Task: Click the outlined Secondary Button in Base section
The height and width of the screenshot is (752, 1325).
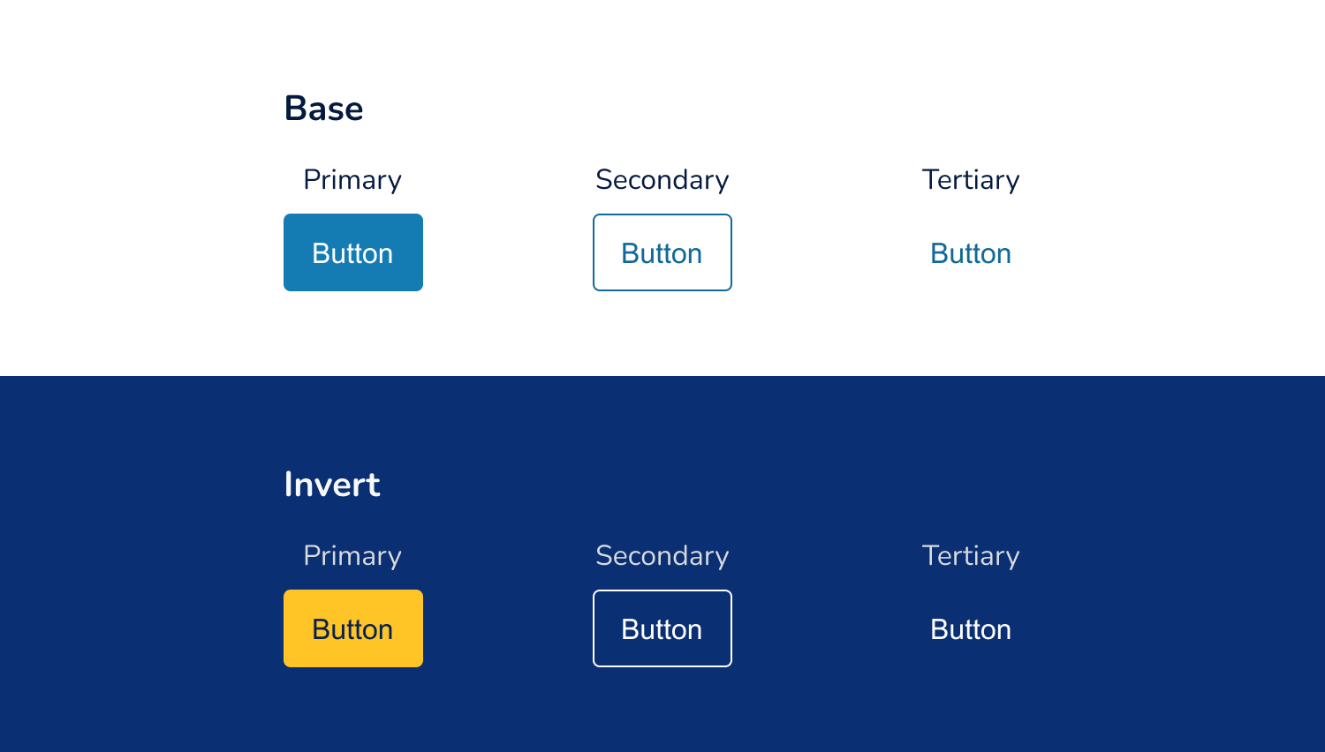Action: [662, 252]
